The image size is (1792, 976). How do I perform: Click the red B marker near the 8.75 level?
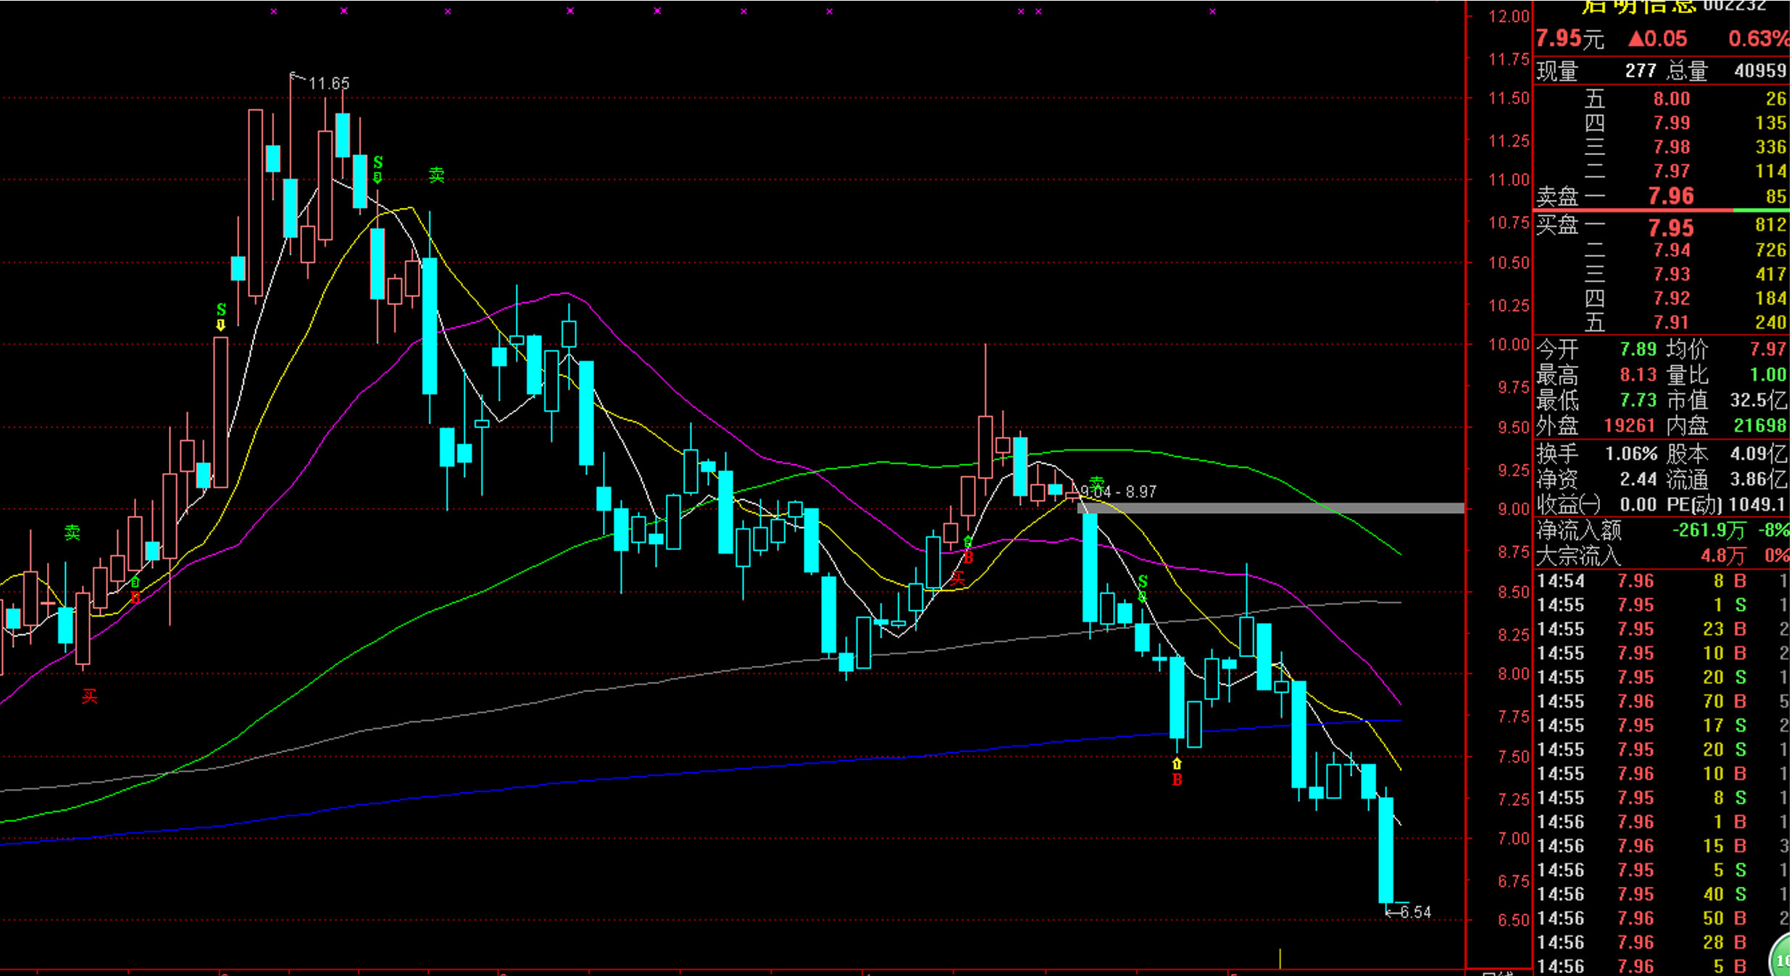pyautogui.click(x=968, y=551)
